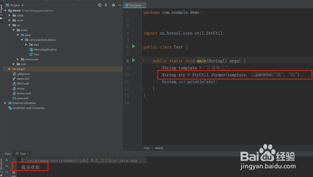Image resolution: width=313 pixels, height=177 pixels.
Task: Click line number 14 in gutter
Action: point(126,103)
